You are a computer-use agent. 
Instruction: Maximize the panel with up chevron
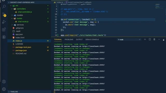(x=159, y=40)
